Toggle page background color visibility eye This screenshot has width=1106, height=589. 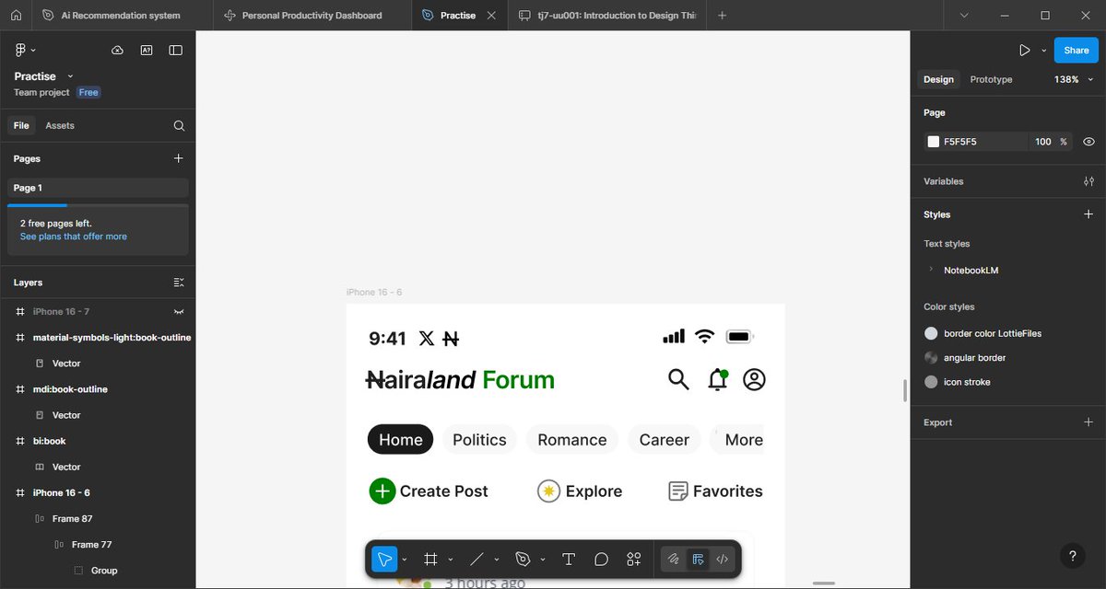coord(1088,142)
